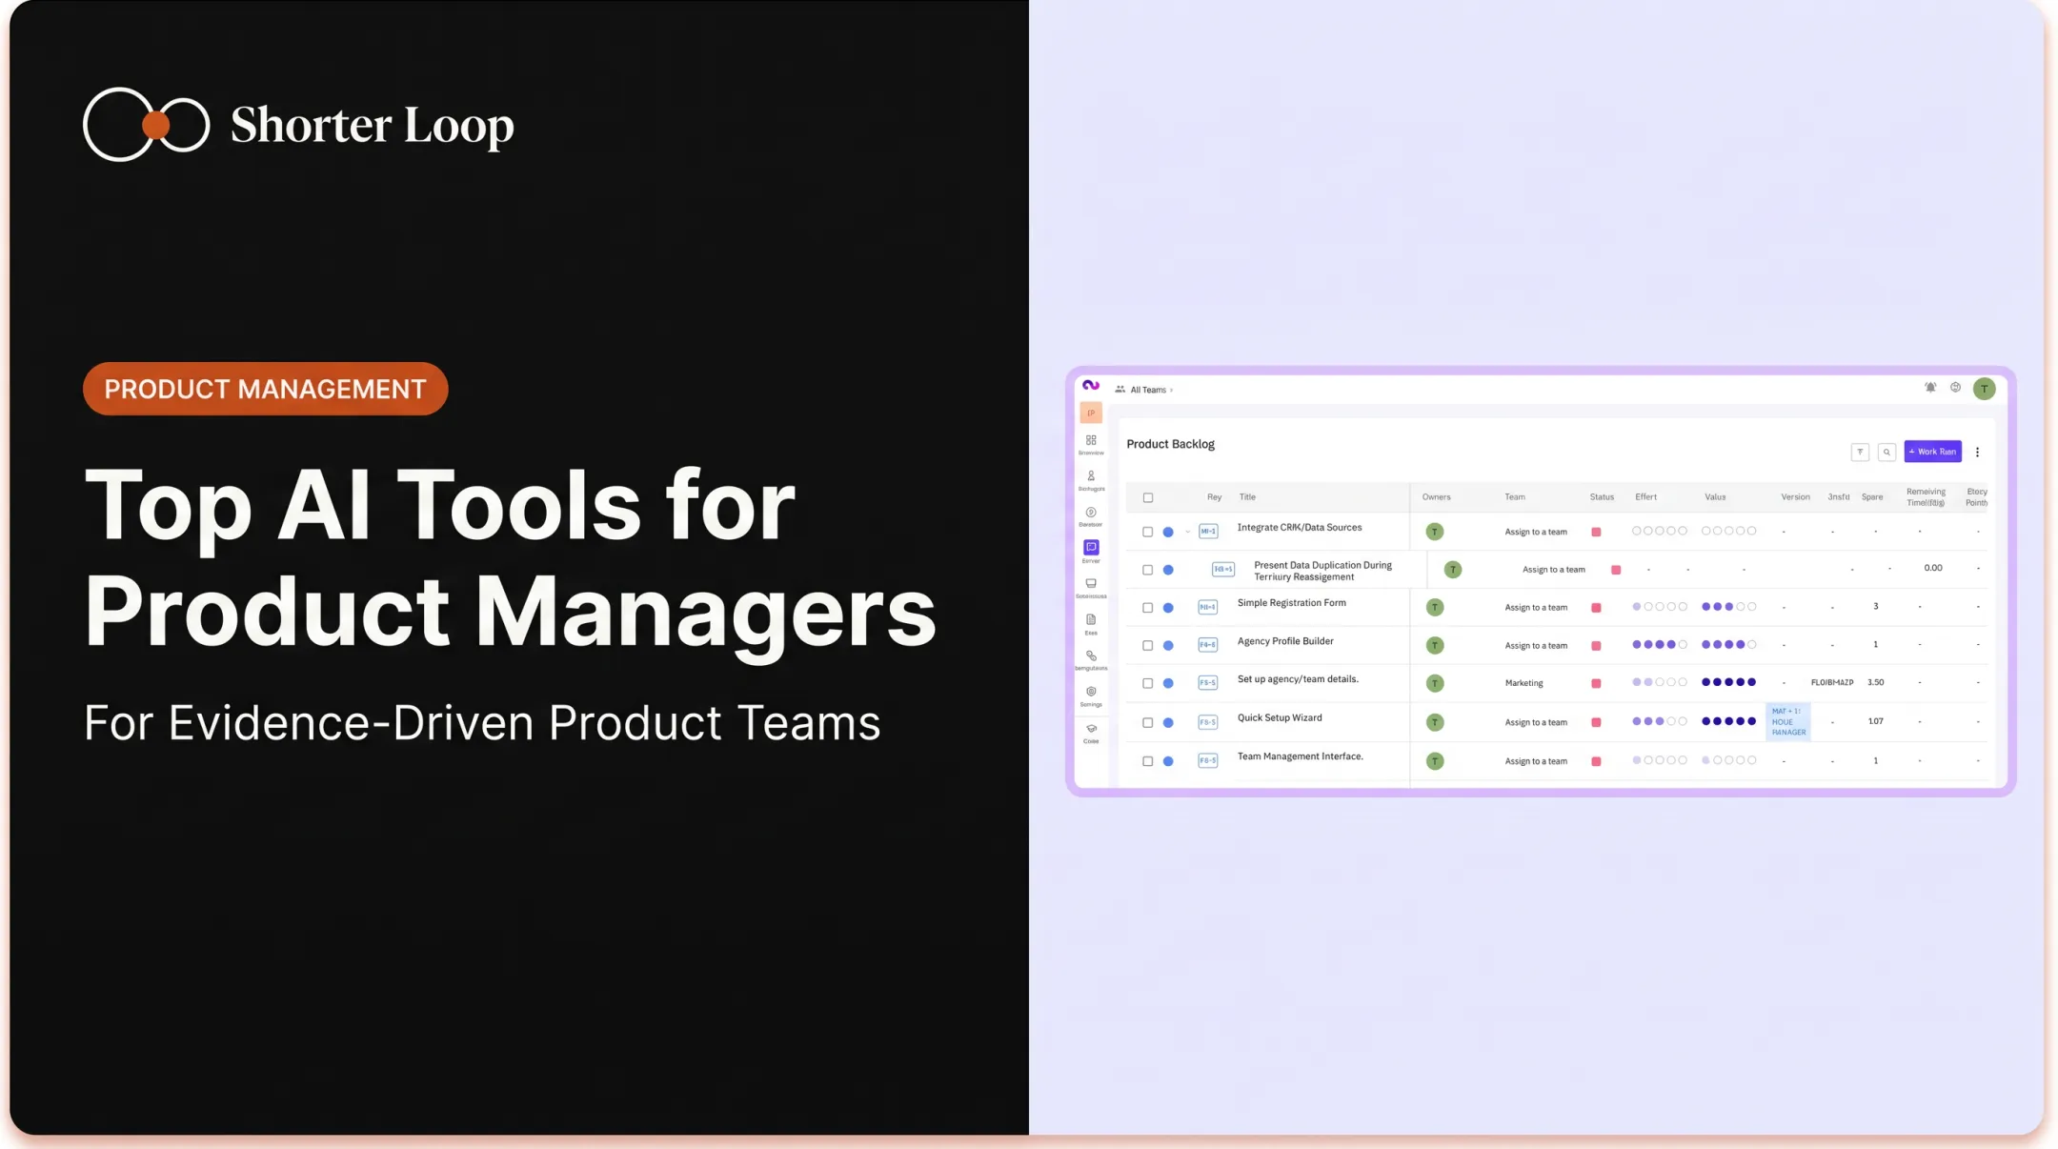The width and height of the screenshot is (2058, 1149).
Task: Expand the All Teams breadcrumb
Action: click(1148, 390)
